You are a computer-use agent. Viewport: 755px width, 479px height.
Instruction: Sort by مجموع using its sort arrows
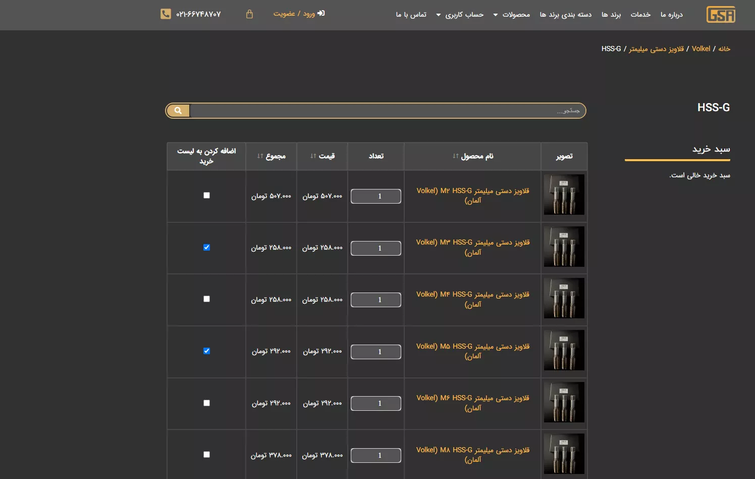coord(260,156)
